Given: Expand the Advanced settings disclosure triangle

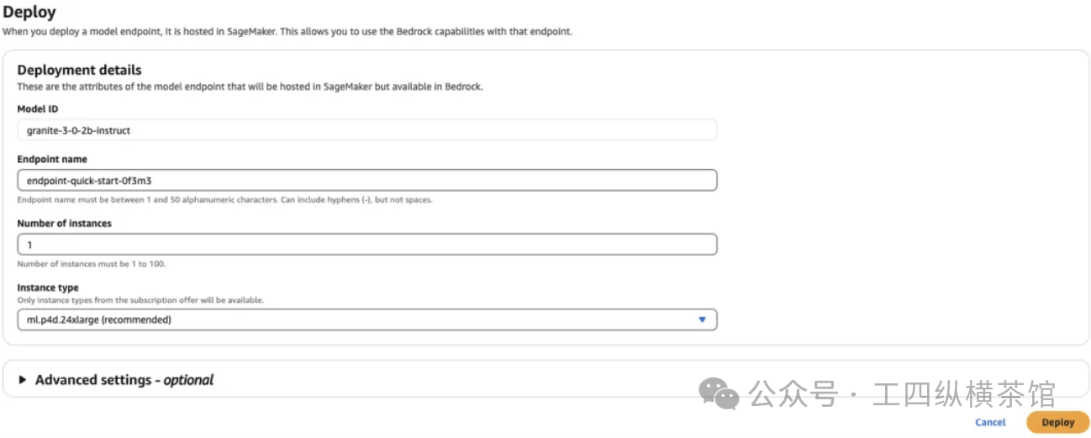Looking at the screenshot, I should point(23,380).
